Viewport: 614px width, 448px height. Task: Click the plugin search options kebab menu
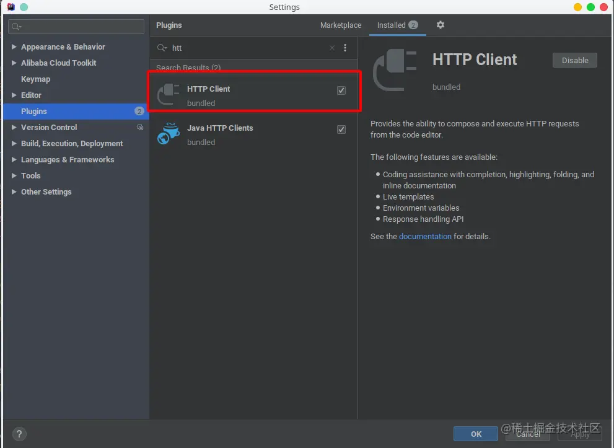pyautogui.click(x=345, y=48)
